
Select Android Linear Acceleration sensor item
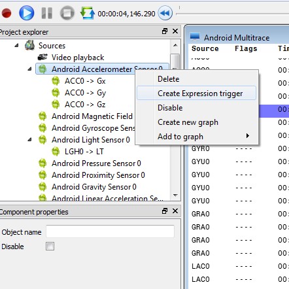point(107,198)
